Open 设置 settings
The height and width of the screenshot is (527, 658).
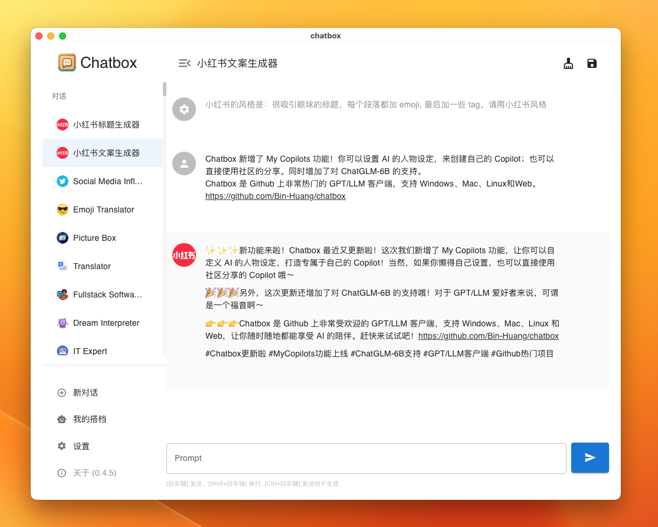point(104,446)
